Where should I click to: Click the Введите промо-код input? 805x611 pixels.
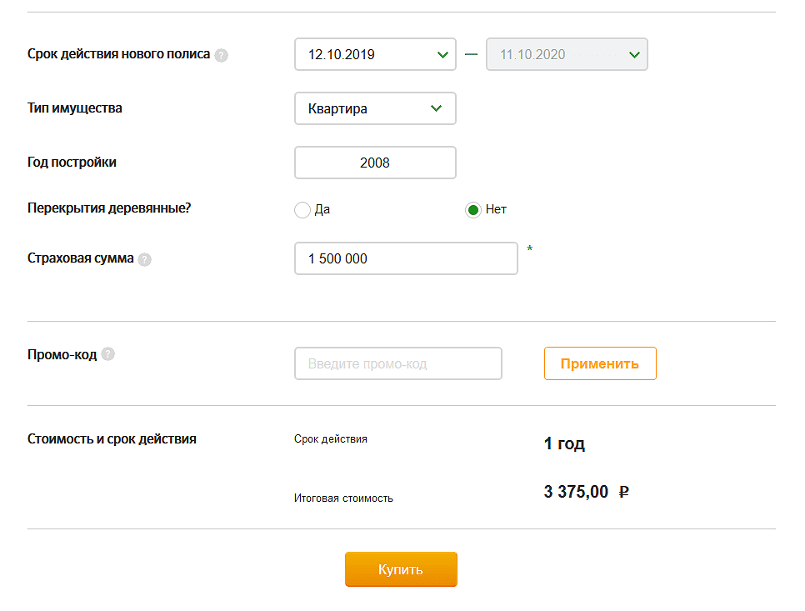[x=397, y=363]
